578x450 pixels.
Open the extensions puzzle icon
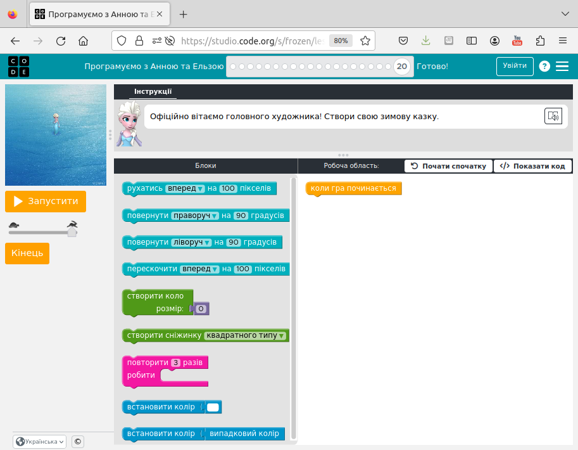[x=540, y=41]
